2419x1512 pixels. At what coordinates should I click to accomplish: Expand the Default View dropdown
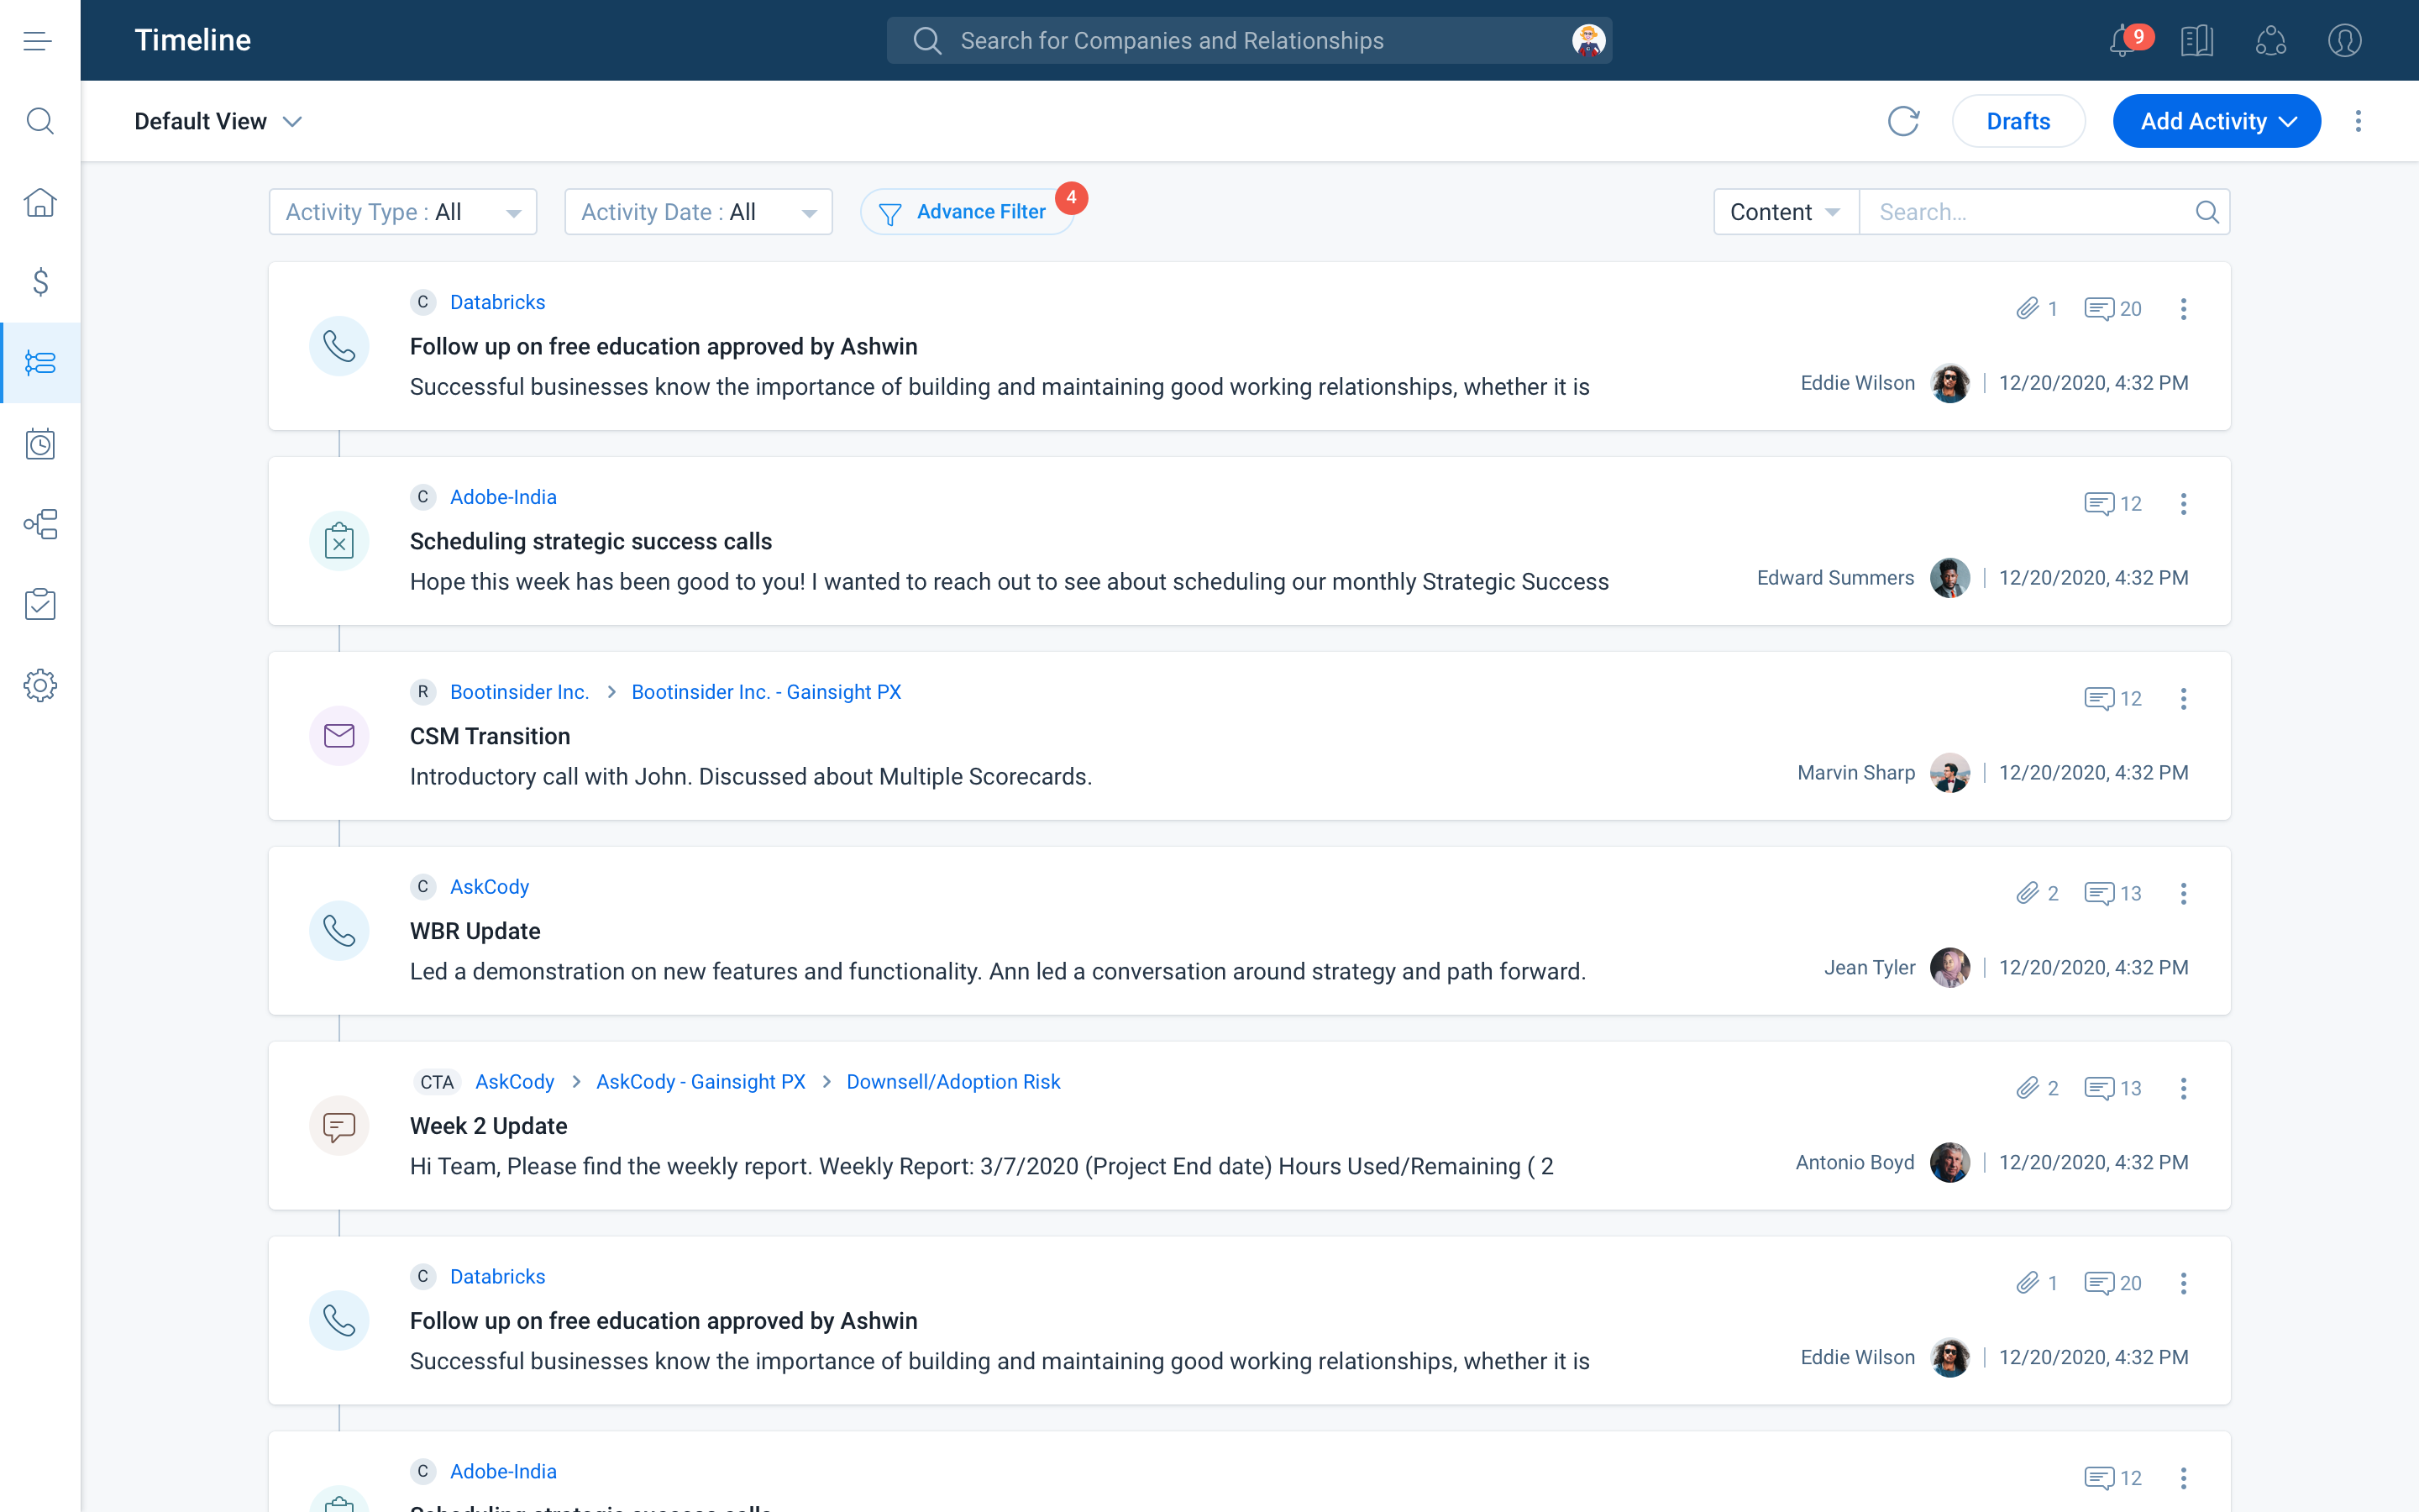click(x=218, y=121)
